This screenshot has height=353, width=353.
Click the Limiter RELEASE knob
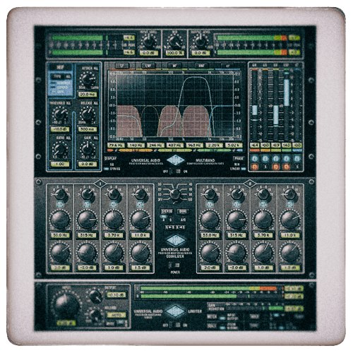point(95,315)
